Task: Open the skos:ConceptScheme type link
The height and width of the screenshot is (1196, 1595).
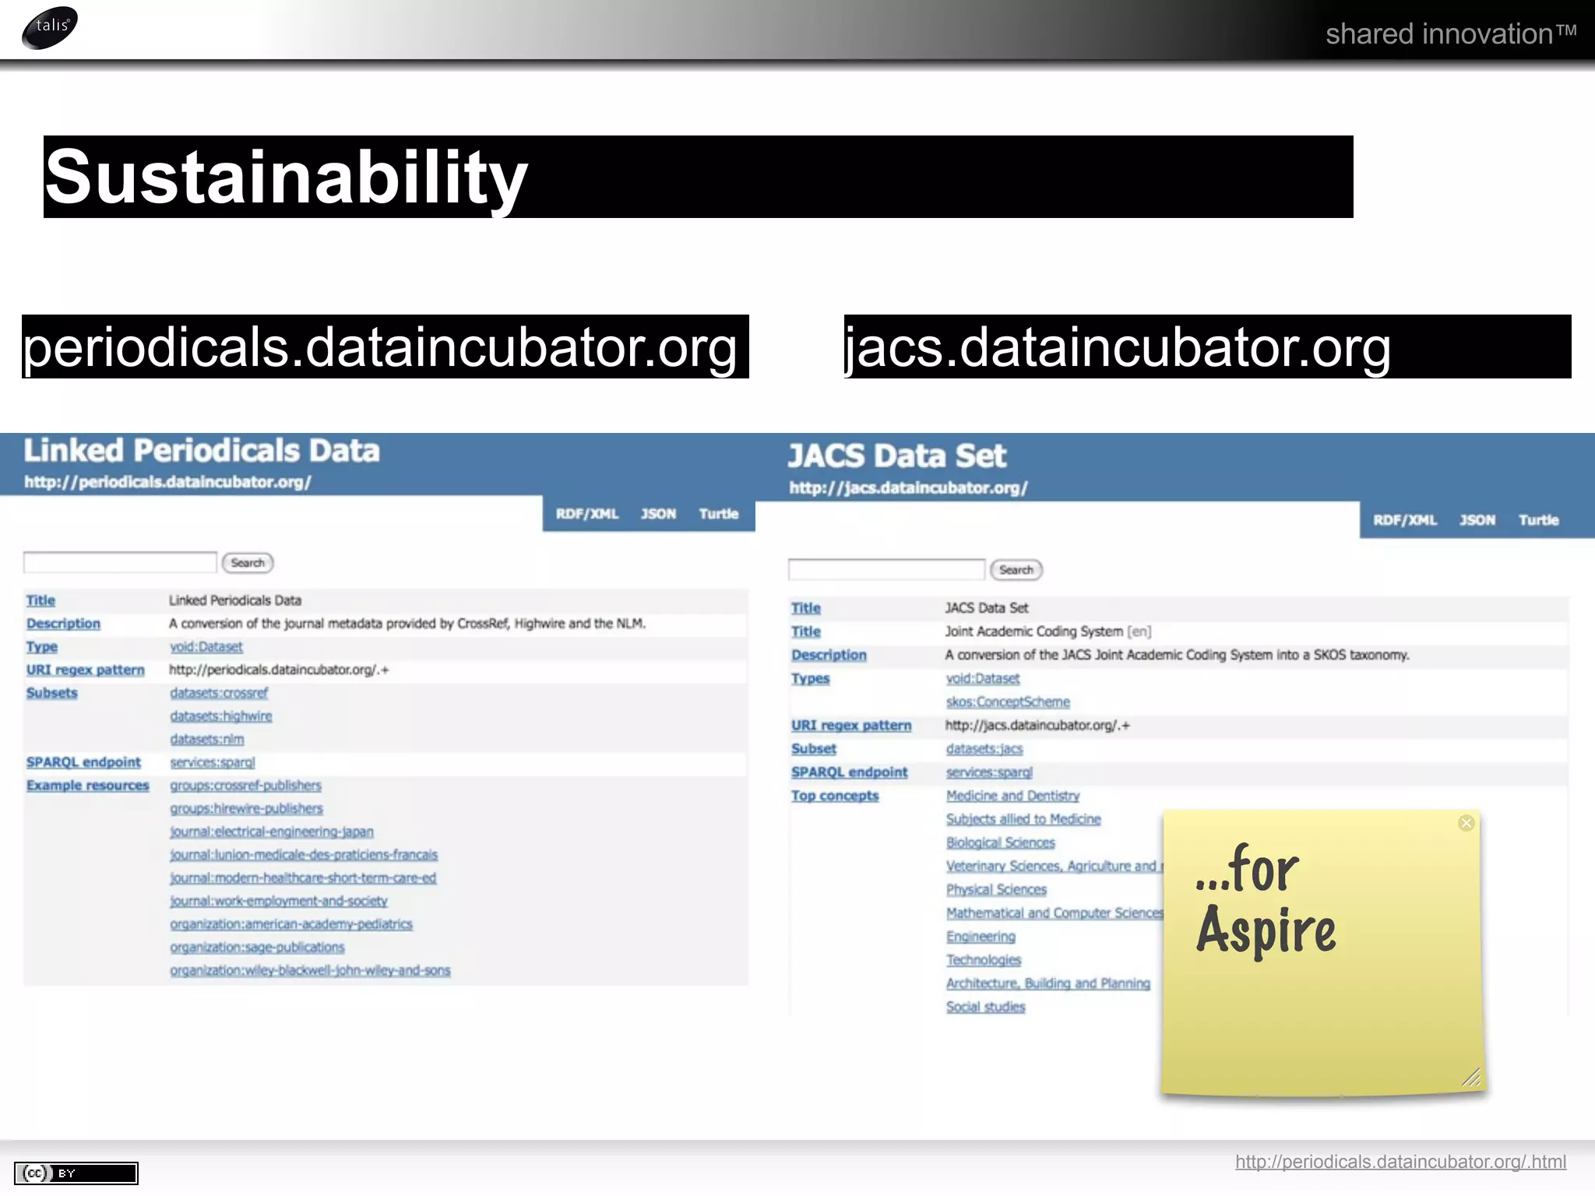Action: pyautogui.click(x=1008, y=702)
